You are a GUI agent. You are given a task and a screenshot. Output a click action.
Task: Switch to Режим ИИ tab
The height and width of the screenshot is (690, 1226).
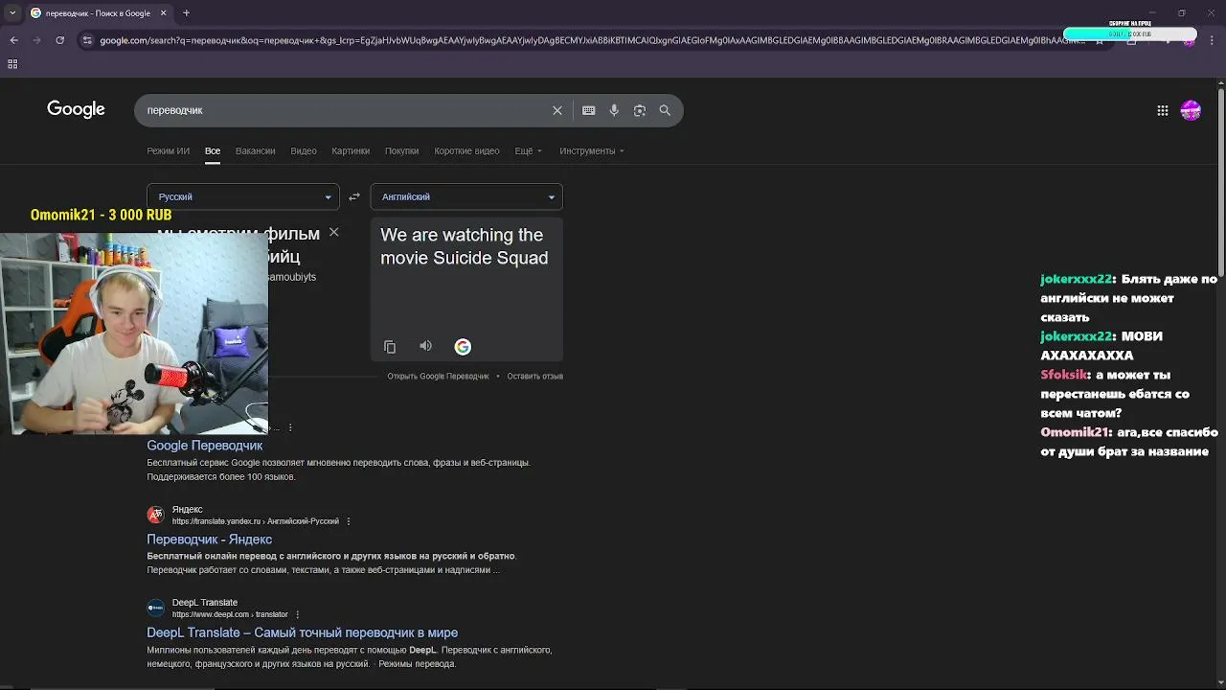(168, 150)
